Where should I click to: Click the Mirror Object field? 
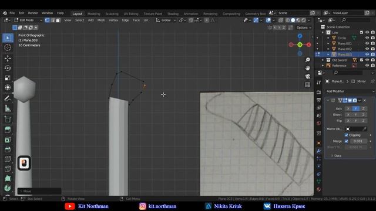click(x=356, y=129)
